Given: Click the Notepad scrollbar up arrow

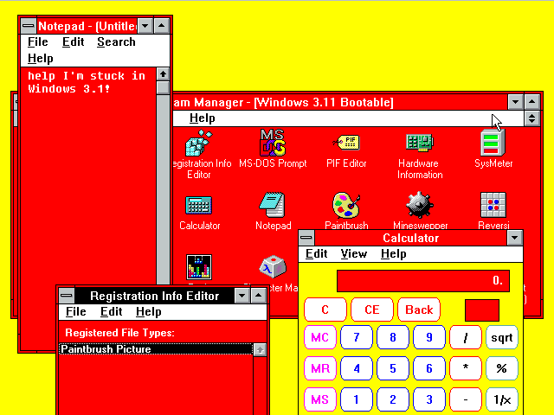Looking at the screenshot, I should click(x=163, y=75).
